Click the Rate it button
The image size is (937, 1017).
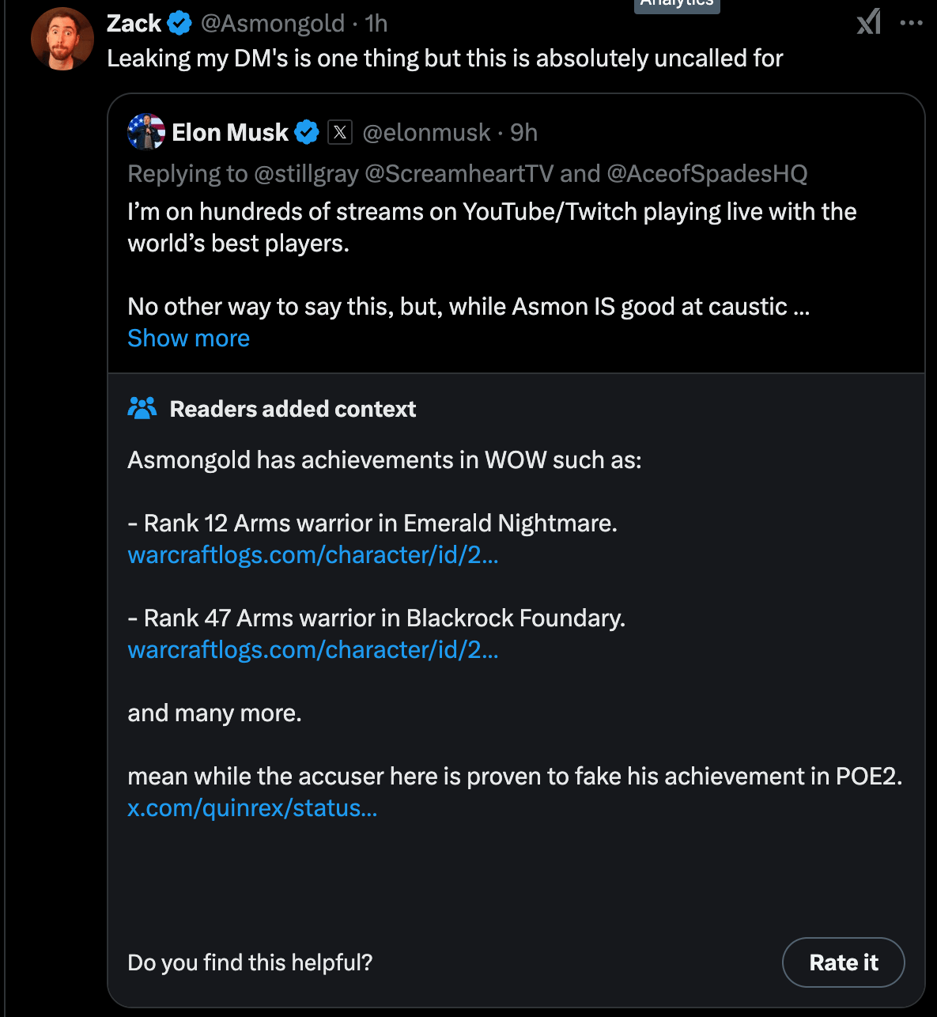click(x=843, y=962)
